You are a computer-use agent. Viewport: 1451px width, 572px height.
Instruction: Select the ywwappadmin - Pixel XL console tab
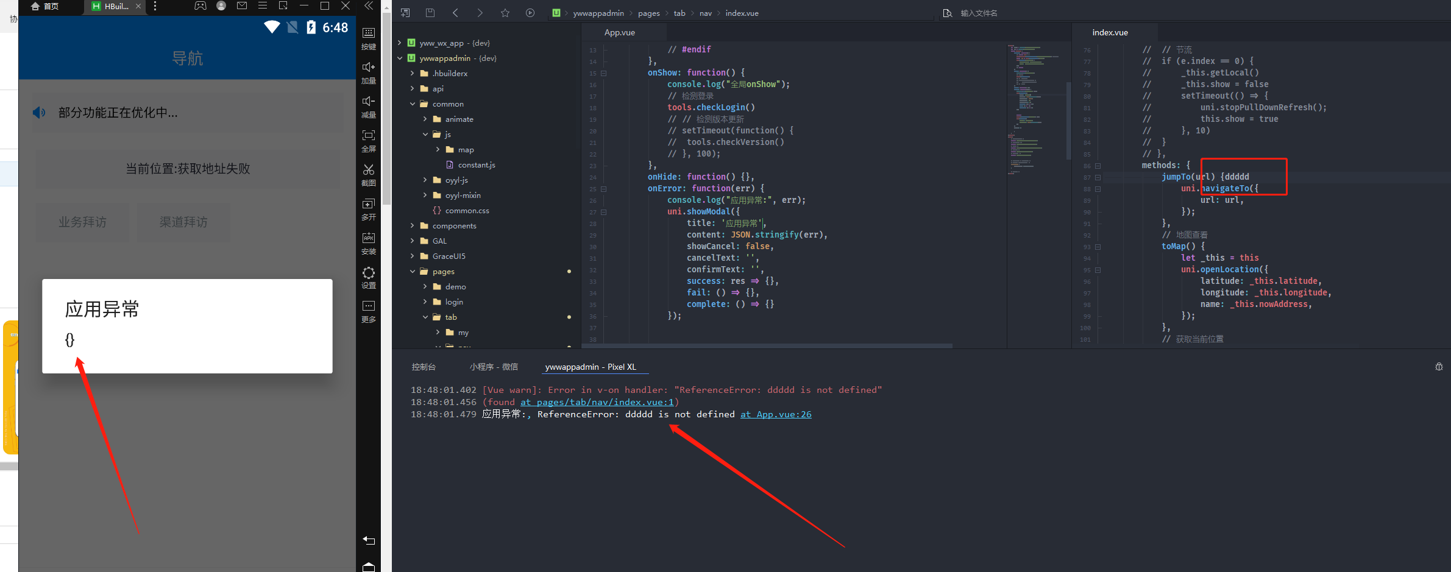click(x=591, y=367)
